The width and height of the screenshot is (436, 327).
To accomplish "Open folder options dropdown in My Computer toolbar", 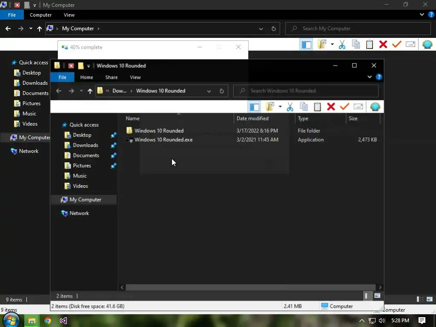I will 332,44.
